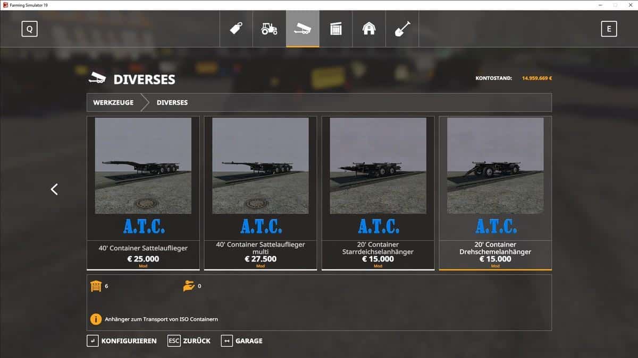Viewport: 638px width, 358px height.
Task: Select the 40' Container Sattelauflieger multi item
Action: (x=261, y=193)
